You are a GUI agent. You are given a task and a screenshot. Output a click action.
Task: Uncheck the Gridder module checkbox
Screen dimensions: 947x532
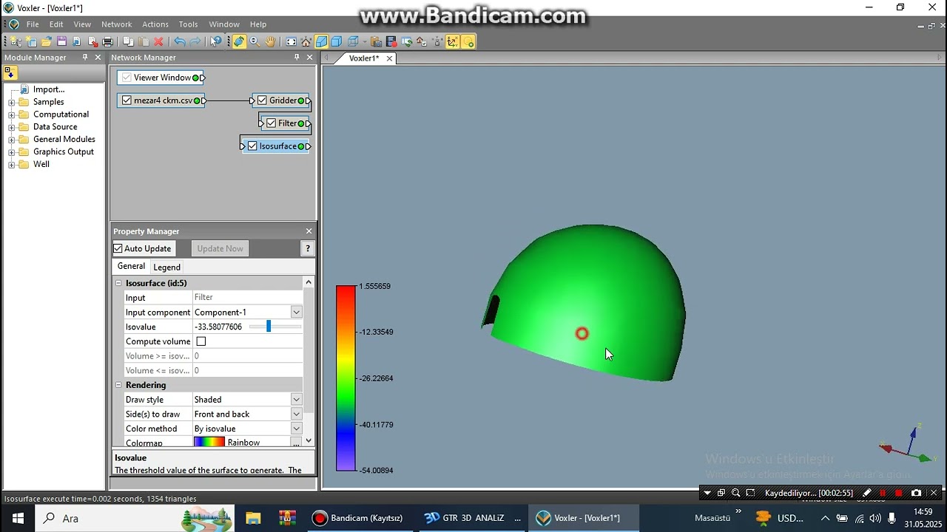[262, 100]
